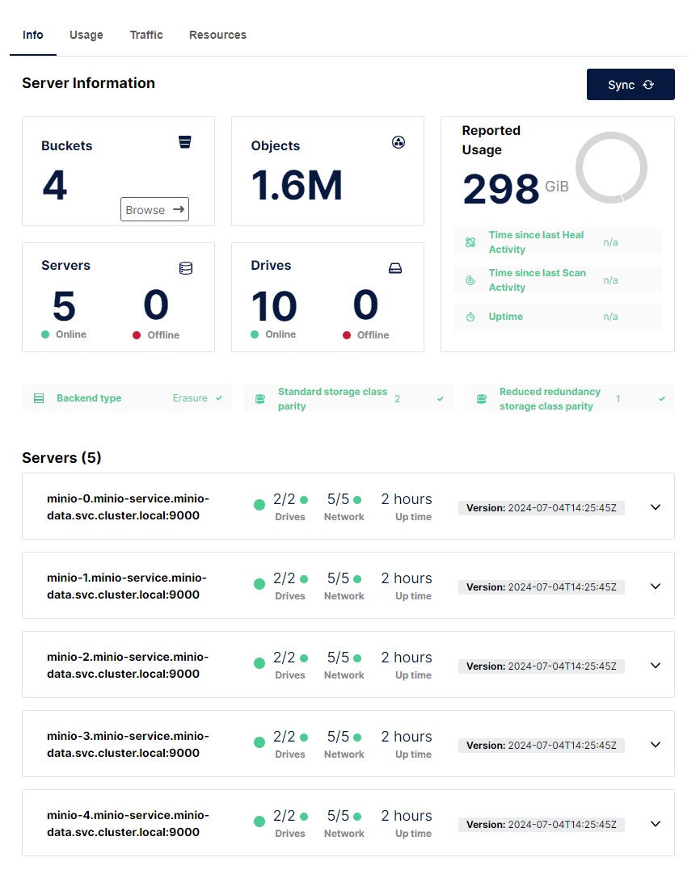Click the Reported Usage donut chart

(x=612, y=167)
